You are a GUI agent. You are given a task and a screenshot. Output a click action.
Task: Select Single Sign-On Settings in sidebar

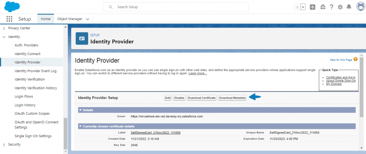[x=33, y=136]
